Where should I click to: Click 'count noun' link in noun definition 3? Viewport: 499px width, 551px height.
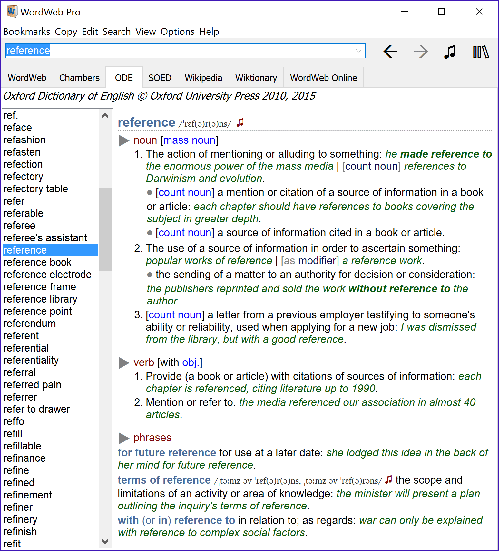pos(175,314)
